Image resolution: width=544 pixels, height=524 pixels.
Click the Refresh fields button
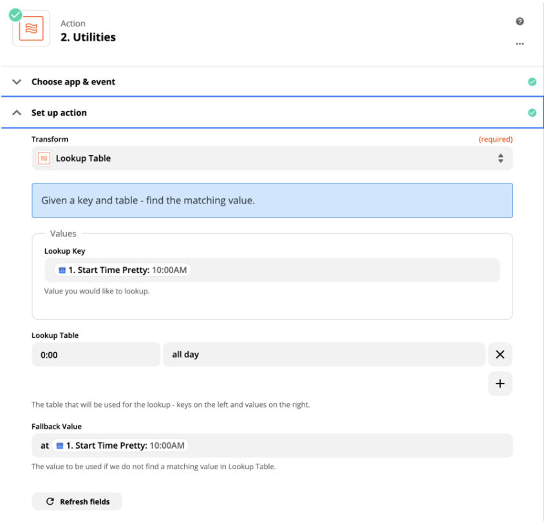(x=77, y=501)
